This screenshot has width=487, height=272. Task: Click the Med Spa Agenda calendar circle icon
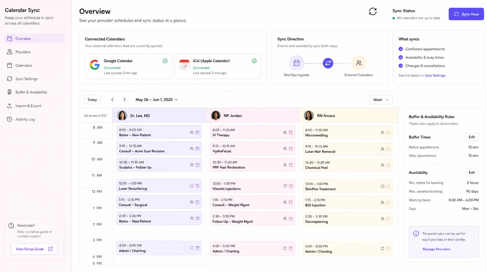pos(296,63)
